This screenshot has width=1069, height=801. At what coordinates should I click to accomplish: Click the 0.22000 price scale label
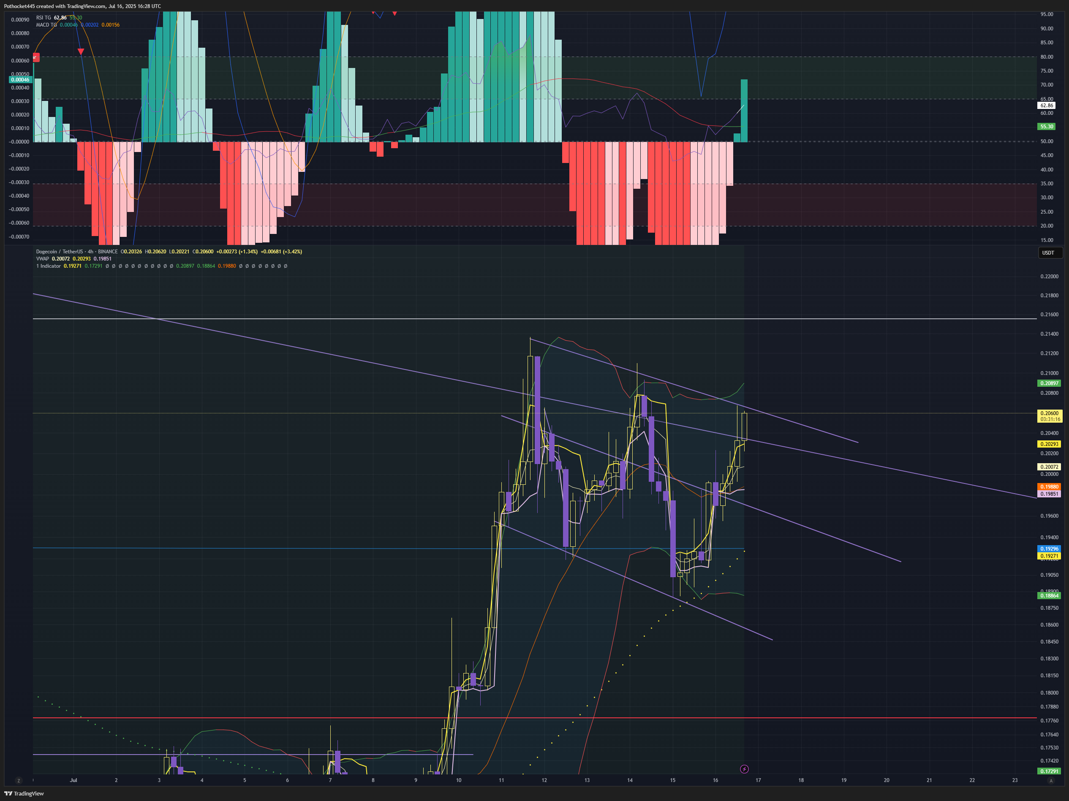coord(1049,276)
